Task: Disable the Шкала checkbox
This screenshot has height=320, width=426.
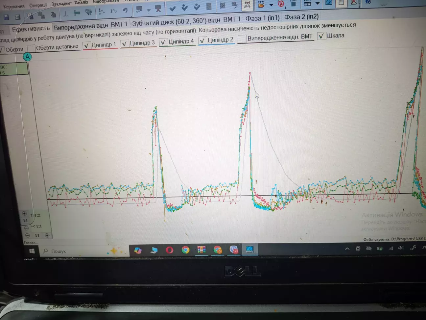Action: pos(321,36)
